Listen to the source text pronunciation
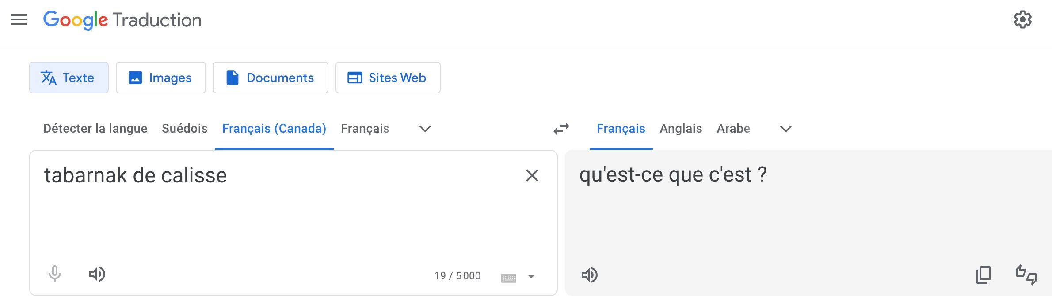This screenshot has height=297, width=1052. (x=98, y=274)
